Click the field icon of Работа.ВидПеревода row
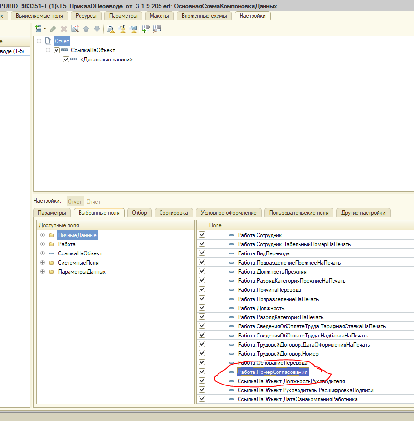 point(231,253)
